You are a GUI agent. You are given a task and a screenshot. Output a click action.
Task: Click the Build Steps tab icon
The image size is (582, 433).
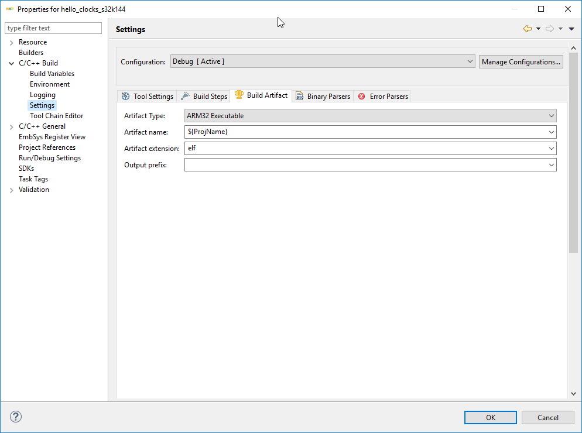[185, 97]
